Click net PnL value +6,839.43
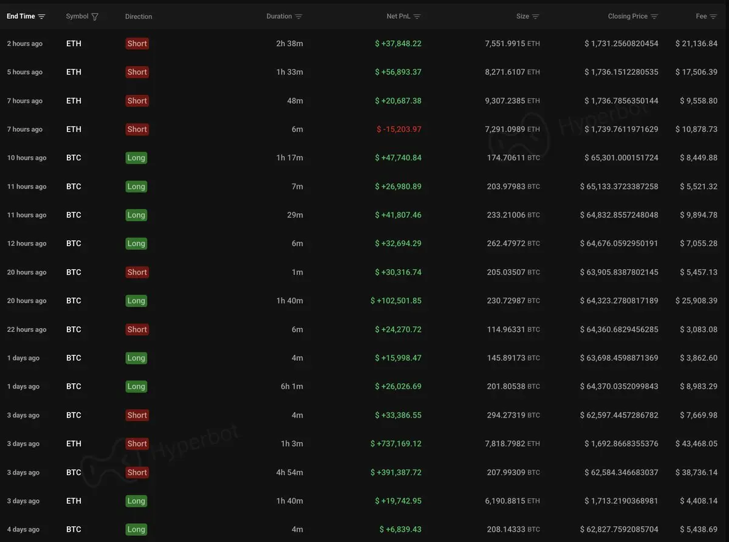Viewport: 729px width, 542px height. point(400,530)
